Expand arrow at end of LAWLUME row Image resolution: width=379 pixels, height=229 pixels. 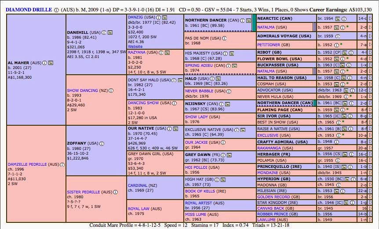click(370, 220)
